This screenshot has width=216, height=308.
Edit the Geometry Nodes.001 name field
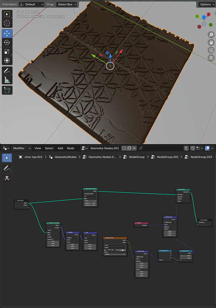pyautogui.click(x=105, y=148)
